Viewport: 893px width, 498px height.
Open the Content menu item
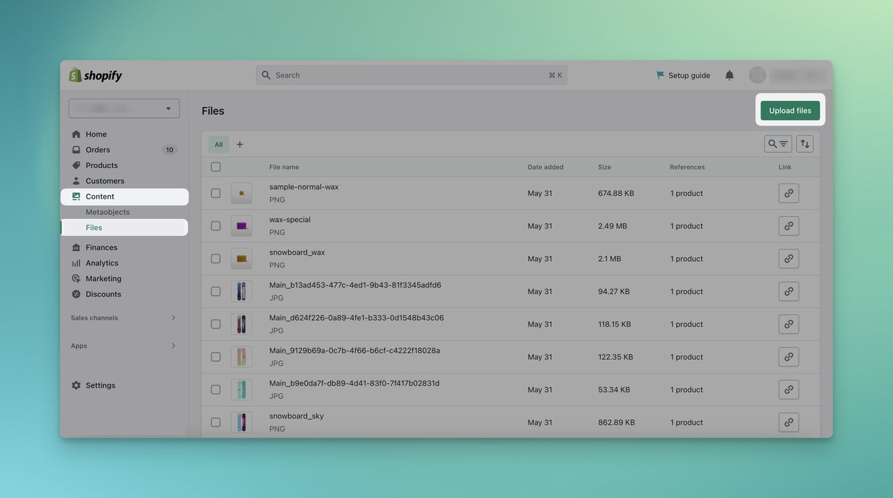click(125, 197)
